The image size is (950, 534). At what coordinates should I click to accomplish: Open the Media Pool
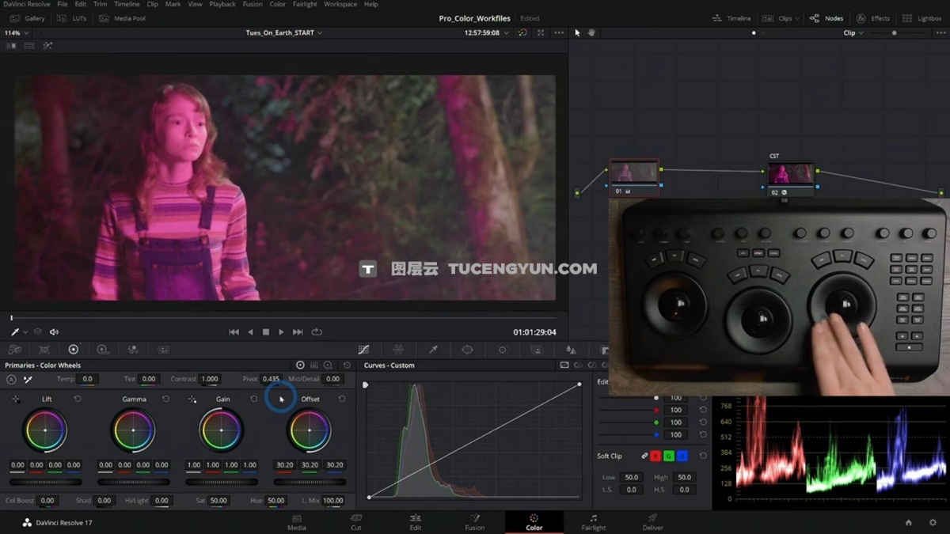[x=123, y=18]
